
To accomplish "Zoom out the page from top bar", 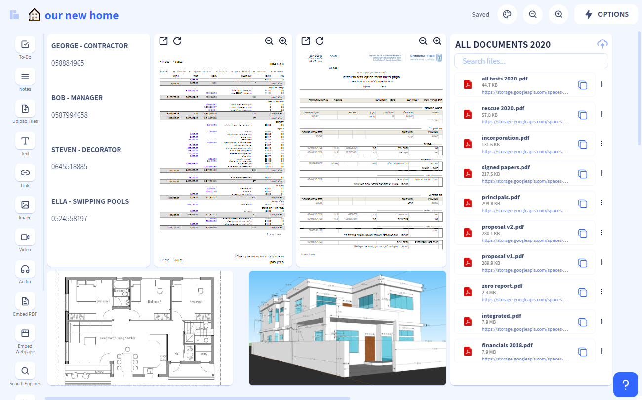I will coord(533,14).
